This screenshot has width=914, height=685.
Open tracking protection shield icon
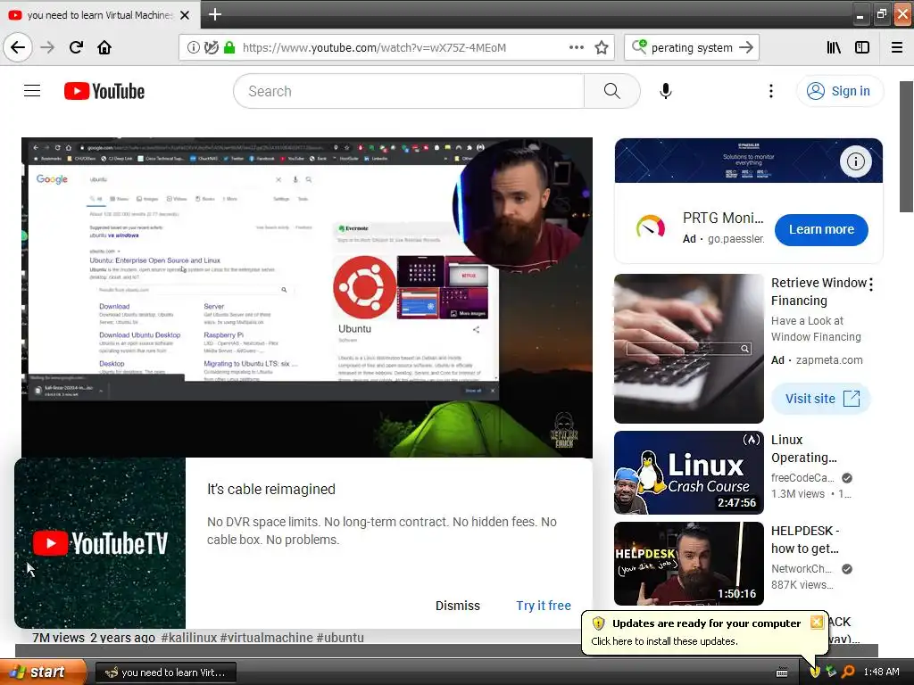click(211, 48)
